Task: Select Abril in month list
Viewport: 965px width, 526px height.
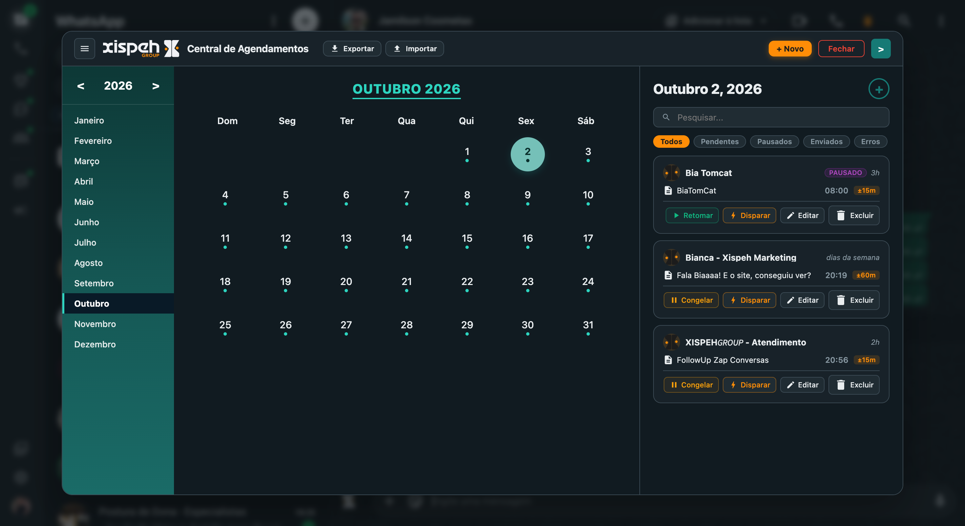Action: (118, 181)
